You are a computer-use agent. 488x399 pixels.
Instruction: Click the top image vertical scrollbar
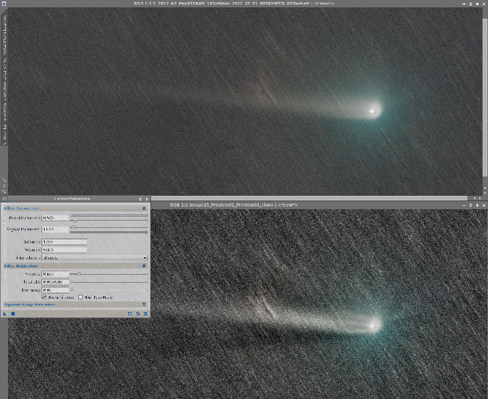tap(485, 100)
